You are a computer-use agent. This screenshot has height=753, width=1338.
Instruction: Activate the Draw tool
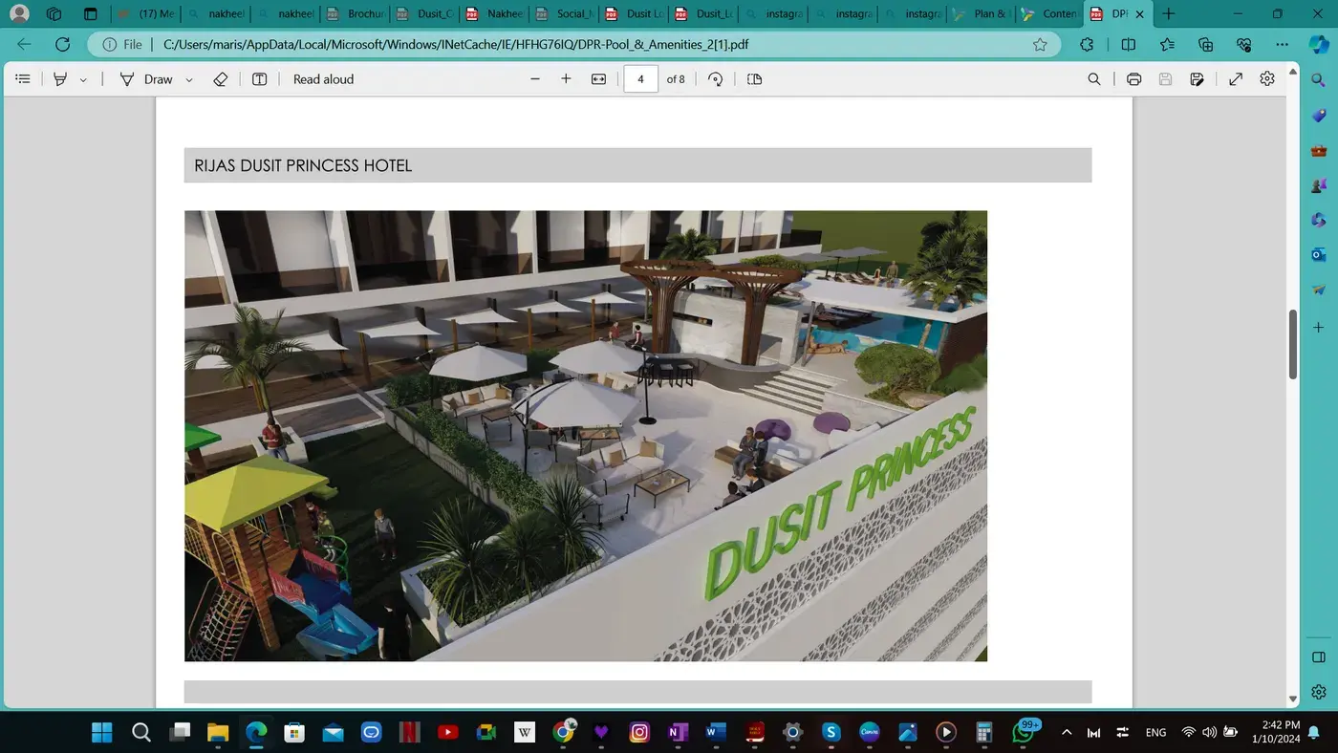146,79
